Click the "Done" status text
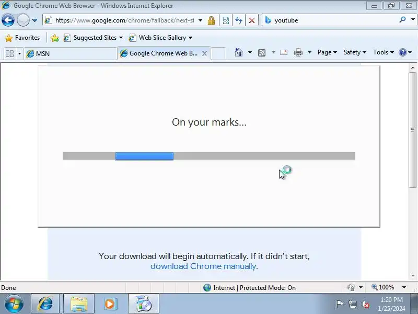The image size is (418, 314). click(8, 287)
